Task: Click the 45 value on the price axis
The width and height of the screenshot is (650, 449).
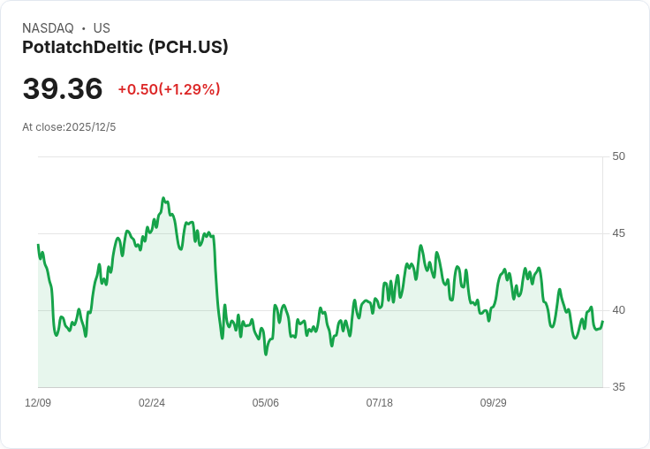Action: pos(618,233)
